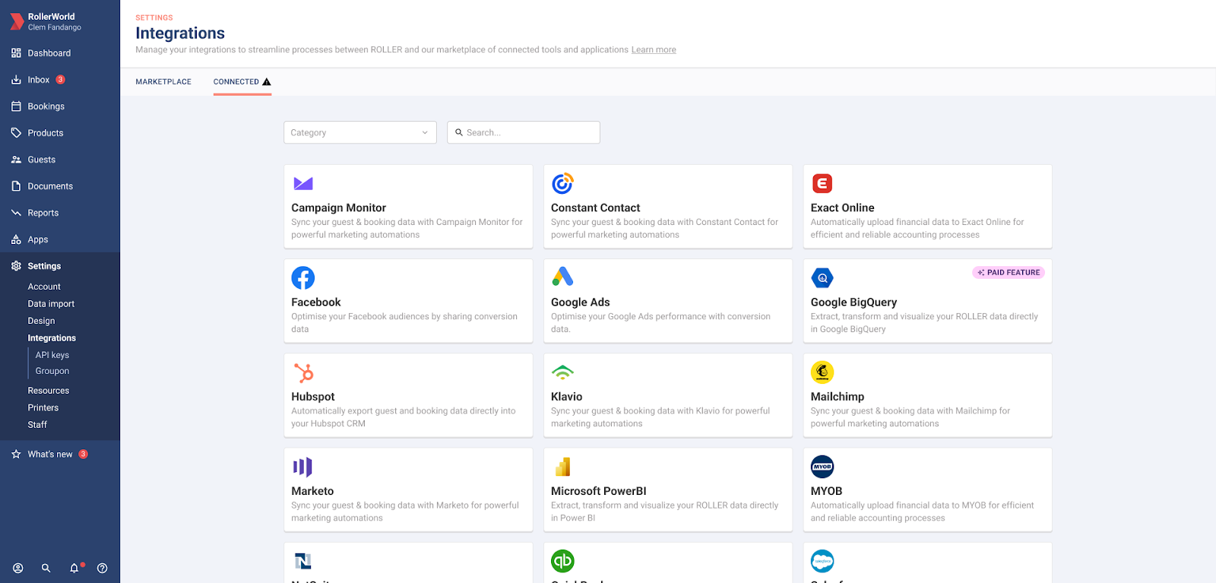Click the Products tag icon
This screenshot has width=1216, height=583.
[x=16, y=133]
